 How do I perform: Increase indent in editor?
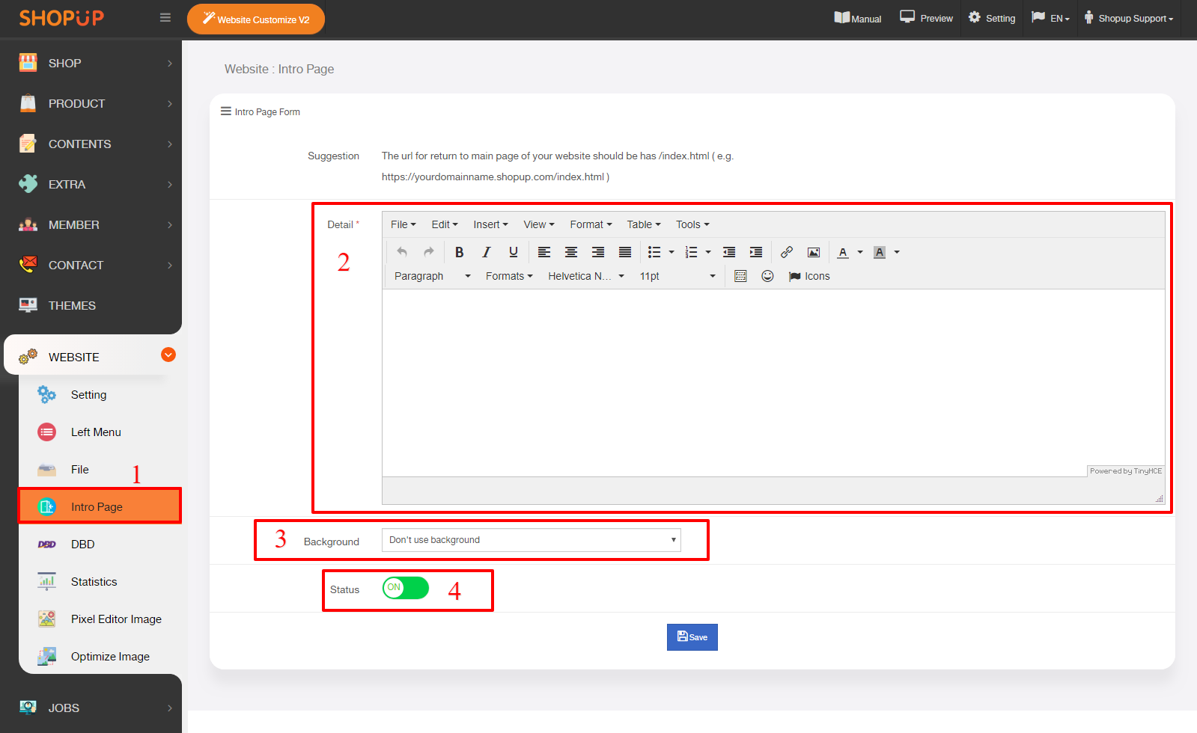click(x=756, y=252)
